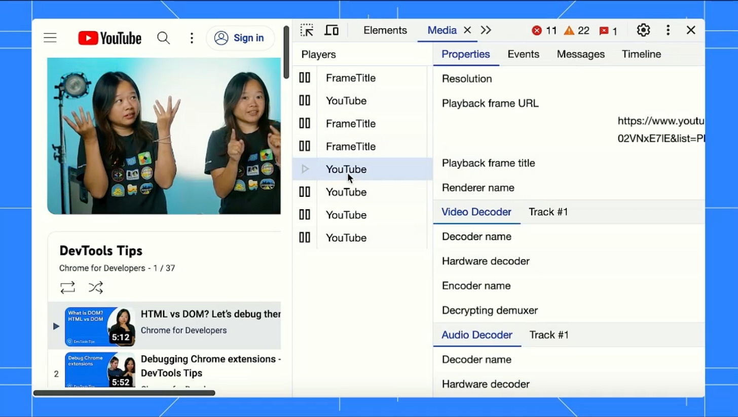
Task: Close the Media panel tab
Action: 467,30
